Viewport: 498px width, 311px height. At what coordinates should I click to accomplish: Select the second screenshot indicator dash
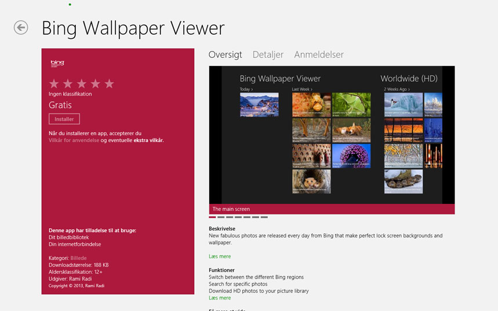pos(221,217)
